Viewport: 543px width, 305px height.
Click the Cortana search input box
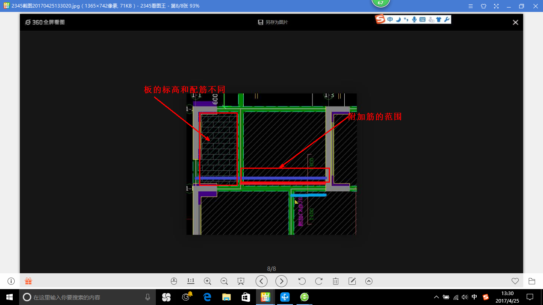point(88,297)
